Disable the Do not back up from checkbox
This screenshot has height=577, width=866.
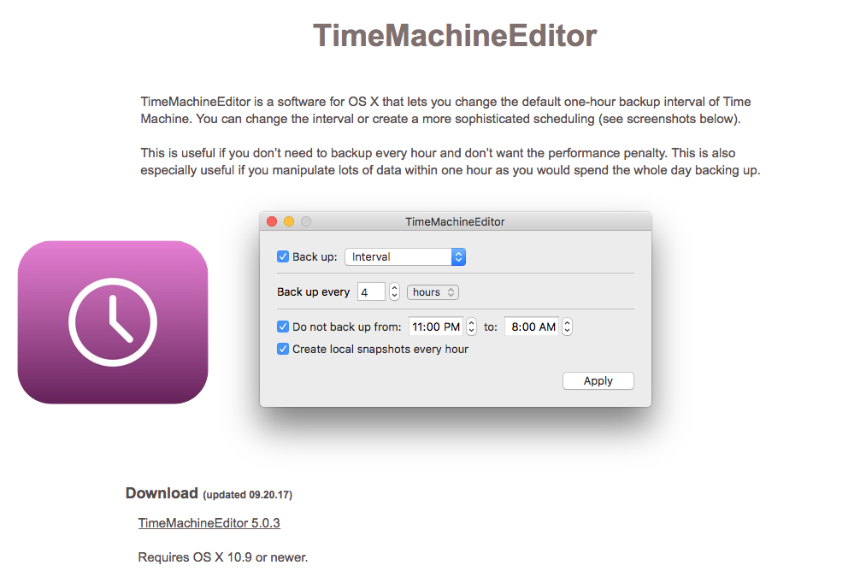point(283,327)
